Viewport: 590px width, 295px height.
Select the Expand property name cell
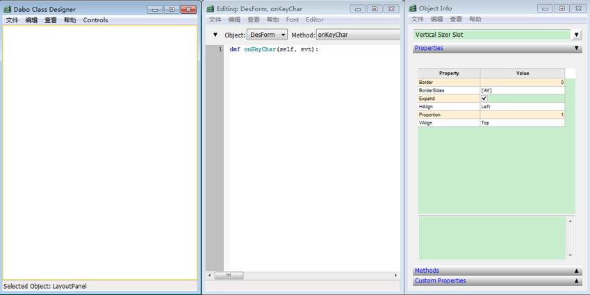(x=449, y=99)
